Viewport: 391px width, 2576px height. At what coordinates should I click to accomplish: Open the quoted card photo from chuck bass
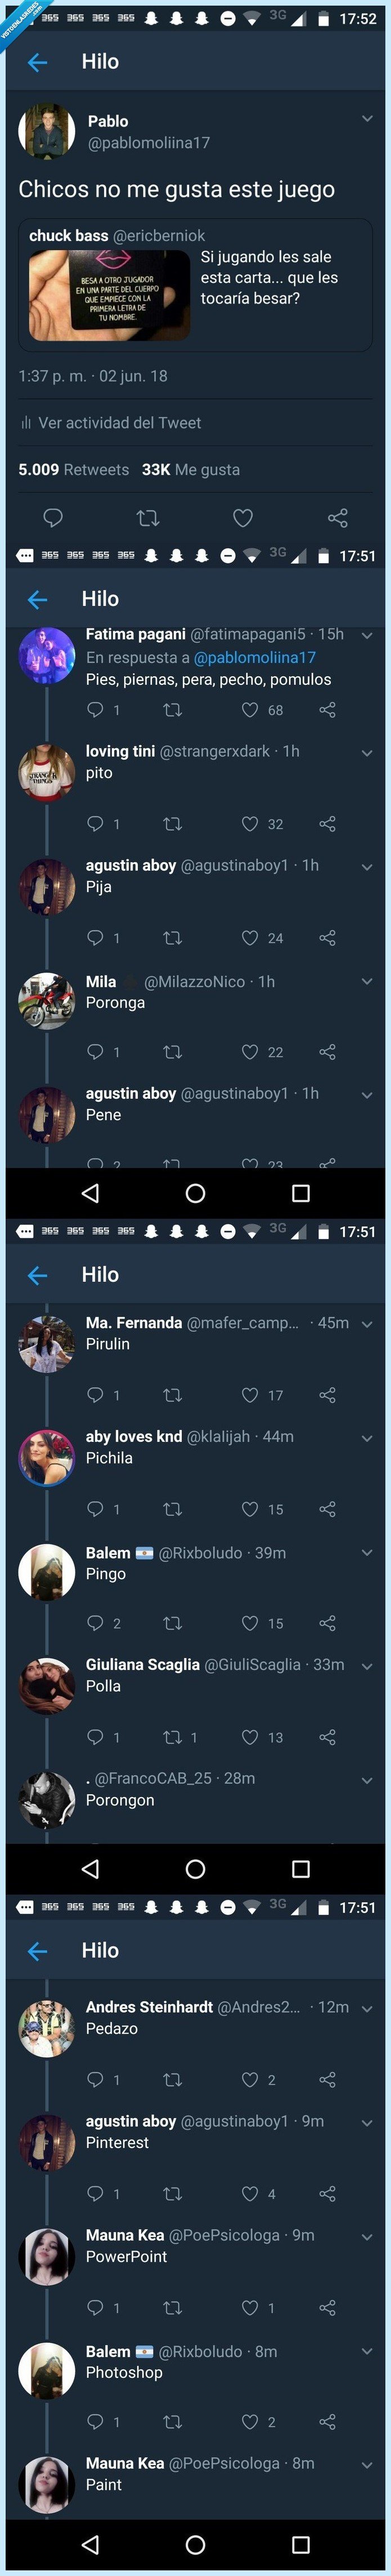[x=109, y=296]
